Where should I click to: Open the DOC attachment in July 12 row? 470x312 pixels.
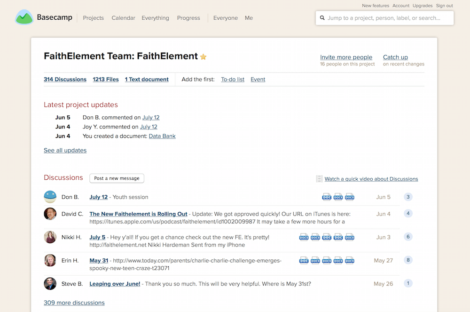click(327, 197)
